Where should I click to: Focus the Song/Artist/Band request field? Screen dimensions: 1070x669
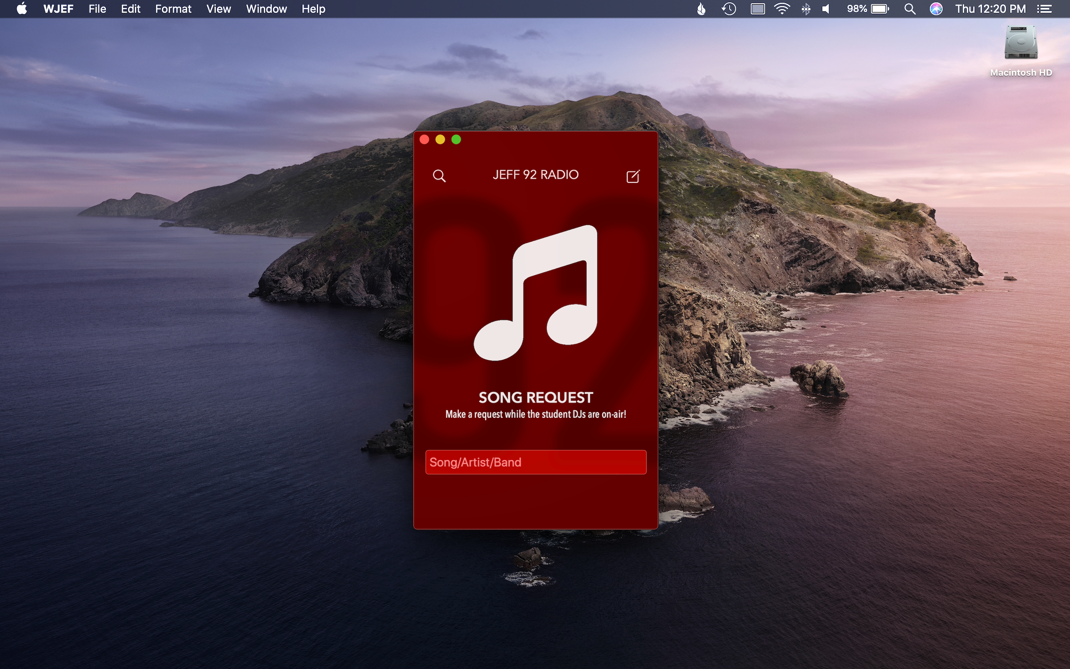click(535, 462)
